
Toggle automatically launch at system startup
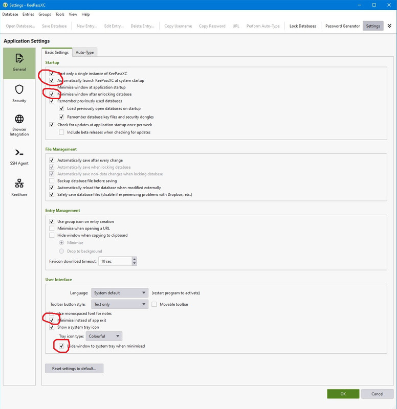click(52, 80)
